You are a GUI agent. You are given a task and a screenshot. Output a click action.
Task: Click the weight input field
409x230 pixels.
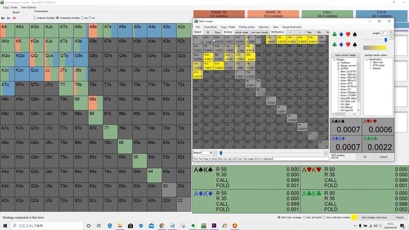click(385, 33)
